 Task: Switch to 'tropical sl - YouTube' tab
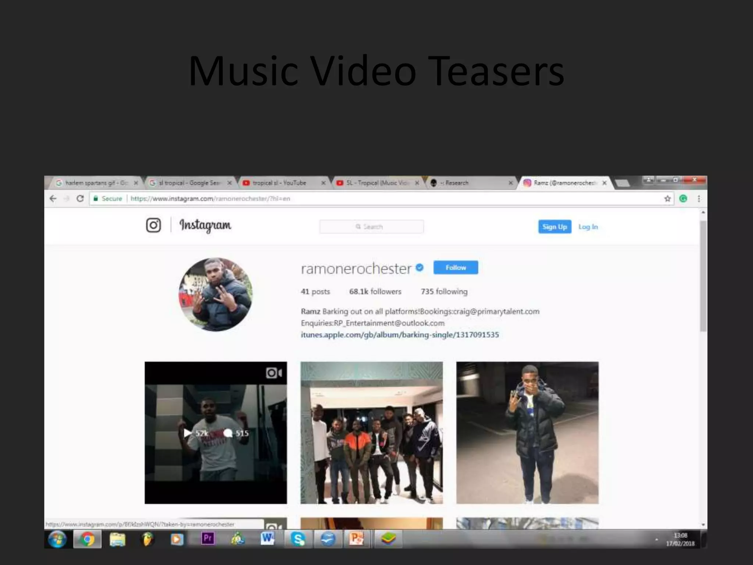coord(279,183)
